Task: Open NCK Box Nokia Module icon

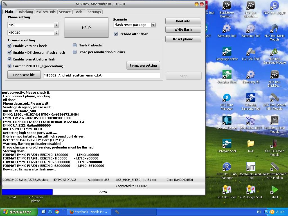Action: [274, 32]
